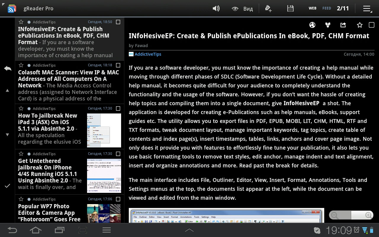Check the read box for Jailbreak New iPad 3
The height and width of the screenshot is (237, 379).
click(118, 108)
